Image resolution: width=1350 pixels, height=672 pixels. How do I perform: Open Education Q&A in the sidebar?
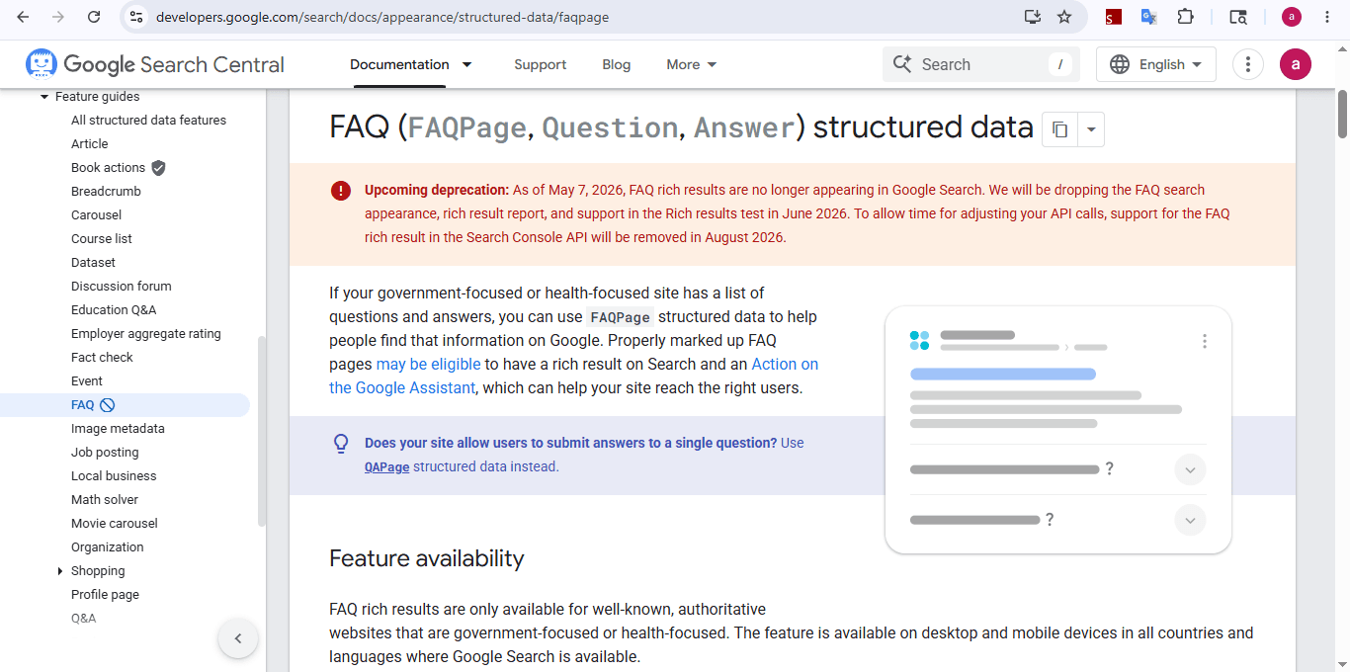point(114,310)
